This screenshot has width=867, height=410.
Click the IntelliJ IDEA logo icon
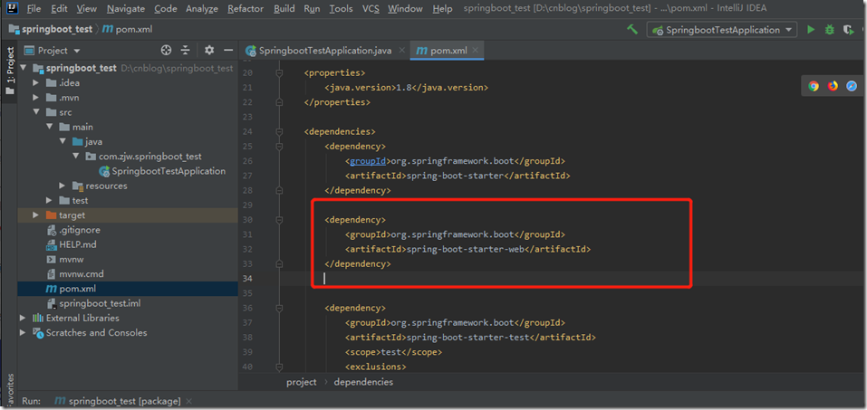point(12,8)
